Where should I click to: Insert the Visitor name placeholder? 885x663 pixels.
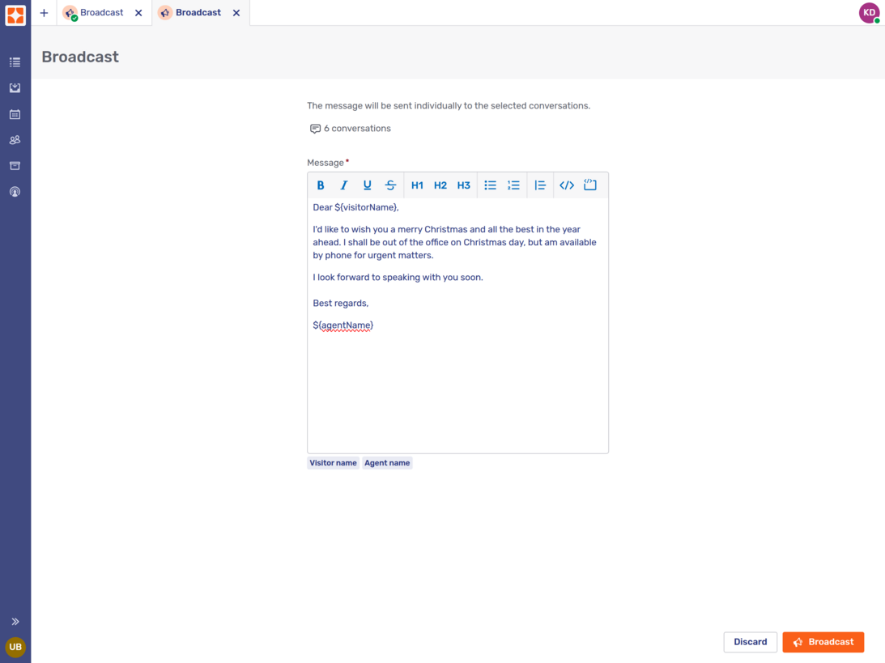333,462
